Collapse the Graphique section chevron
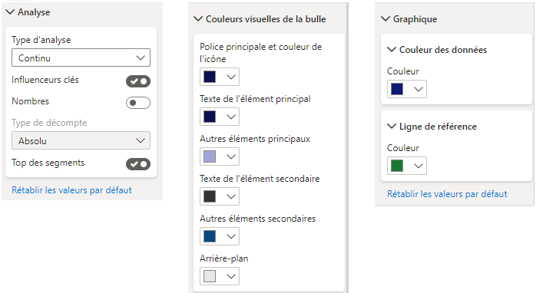 tap(385, 18)
